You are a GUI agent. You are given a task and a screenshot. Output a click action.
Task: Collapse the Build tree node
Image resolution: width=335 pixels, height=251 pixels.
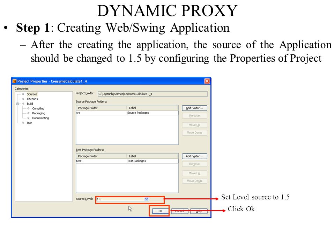[17, 104]
